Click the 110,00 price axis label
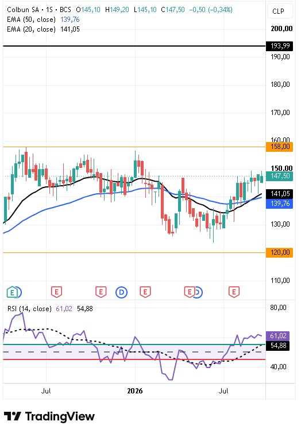 280,281
